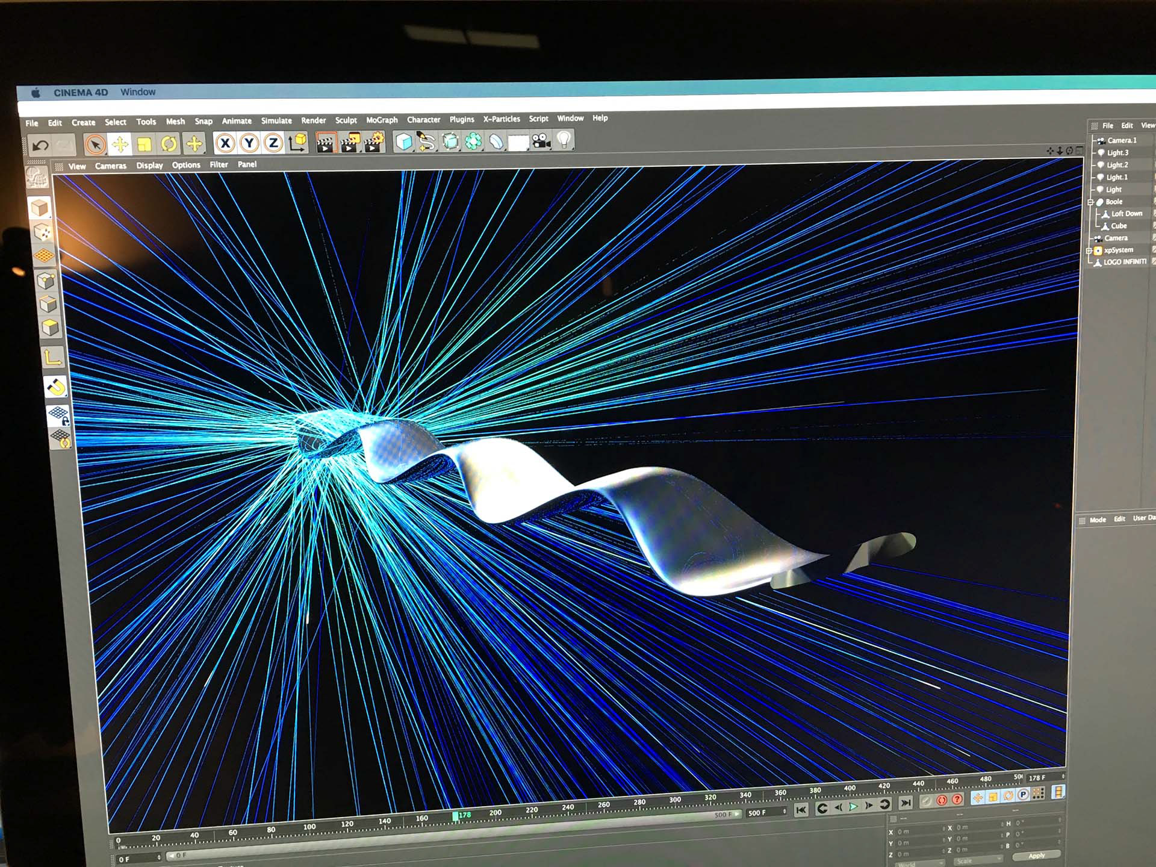1156x867 pixels.
Task: Click Enable Axis L-shaped icon
Action: pyautogui.click(x=53, y=358)
